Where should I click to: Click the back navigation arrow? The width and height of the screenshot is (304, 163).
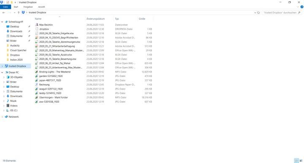(4, 13)
